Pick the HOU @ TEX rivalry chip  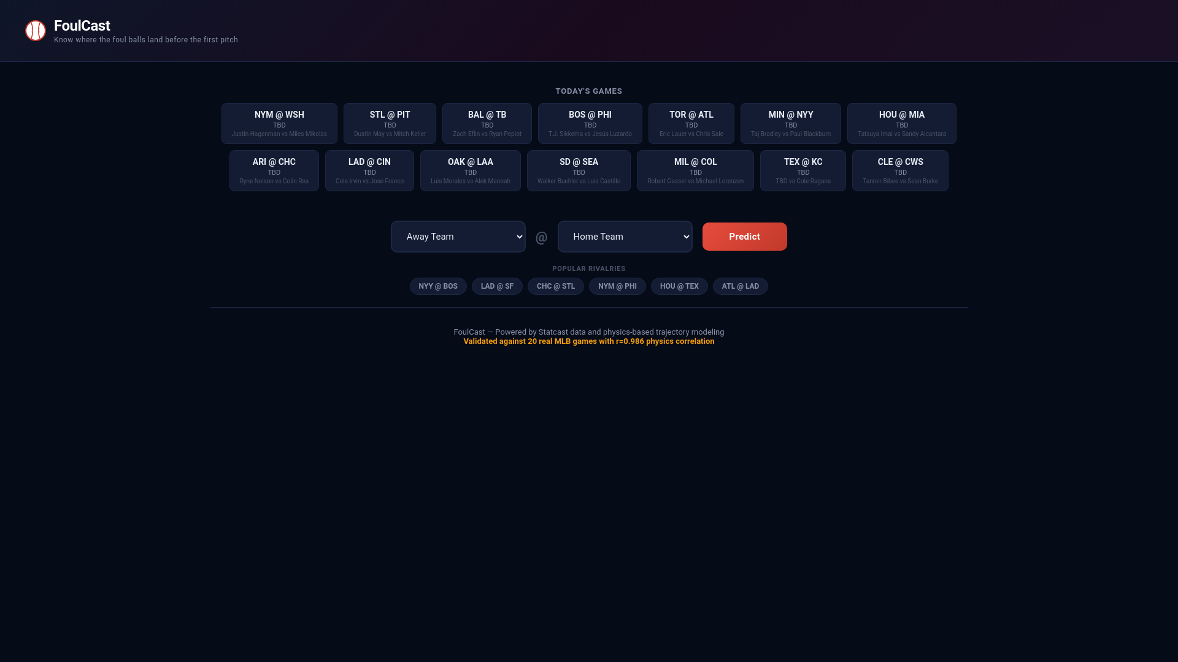[679, 286]
